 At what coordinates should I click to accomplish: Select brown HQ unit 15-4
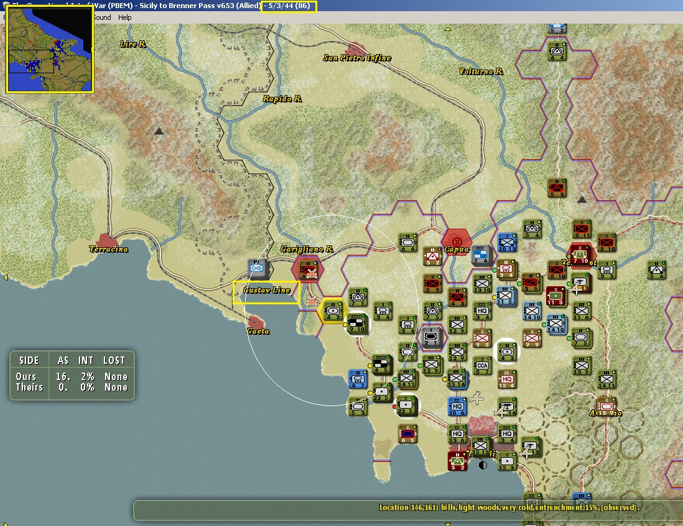tap(507, 379)
